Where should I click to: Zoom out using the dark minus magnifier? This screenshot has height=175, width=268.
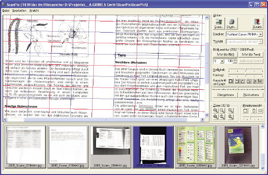pos(216,117)
